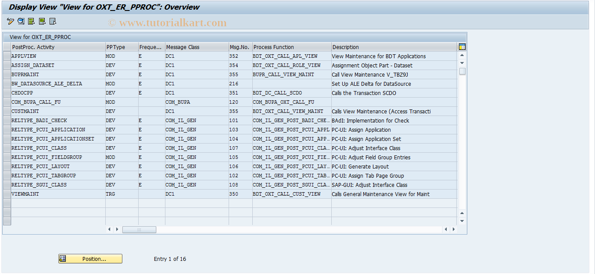Viewport: 595px width, 274px height.
Task: Click the RELTYPE_PCUI_CLASS cell
Action: pos(58,148)
